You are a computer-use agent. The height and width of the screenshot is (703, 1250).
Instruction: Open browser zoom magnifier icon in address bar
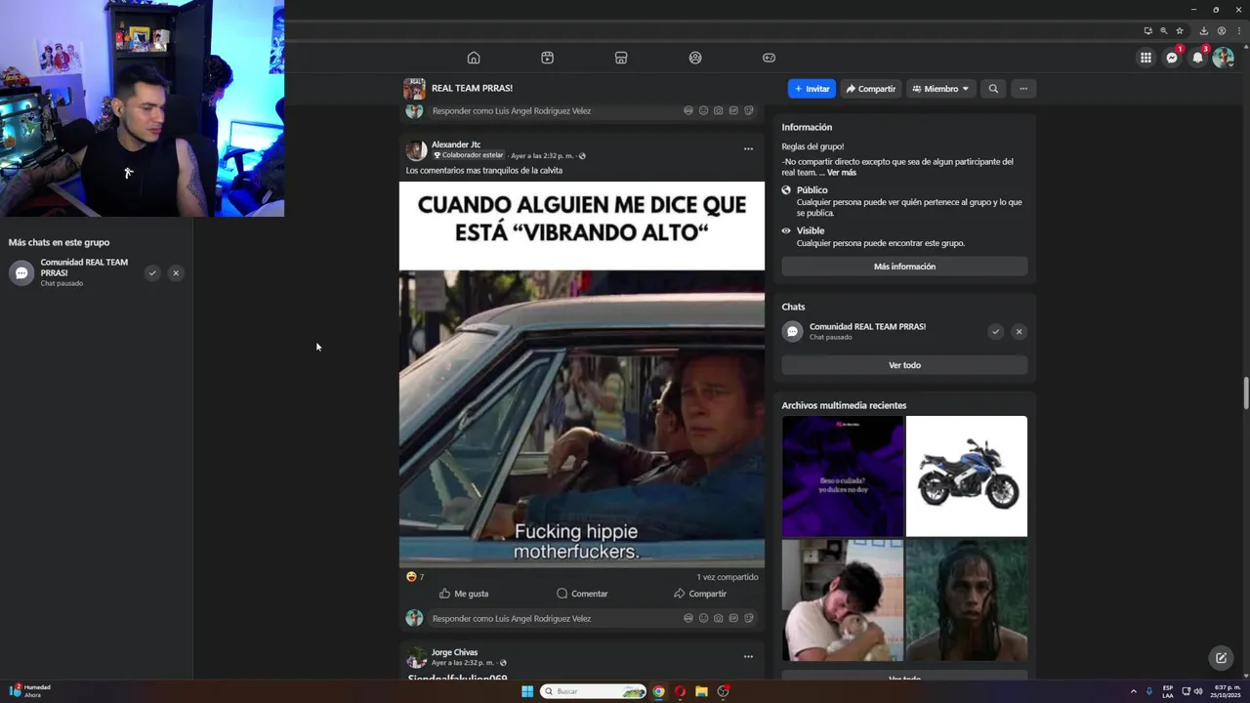coord(1163,30)
